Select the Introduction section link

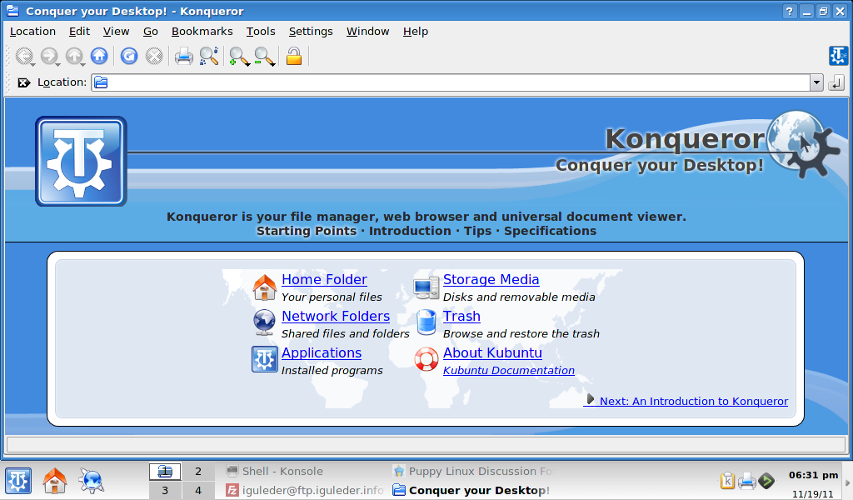410,231
